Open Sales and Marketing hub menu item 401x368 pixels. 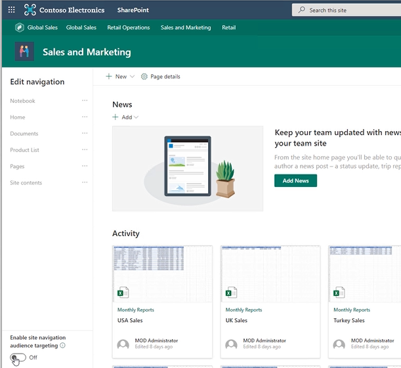[186, 28]
